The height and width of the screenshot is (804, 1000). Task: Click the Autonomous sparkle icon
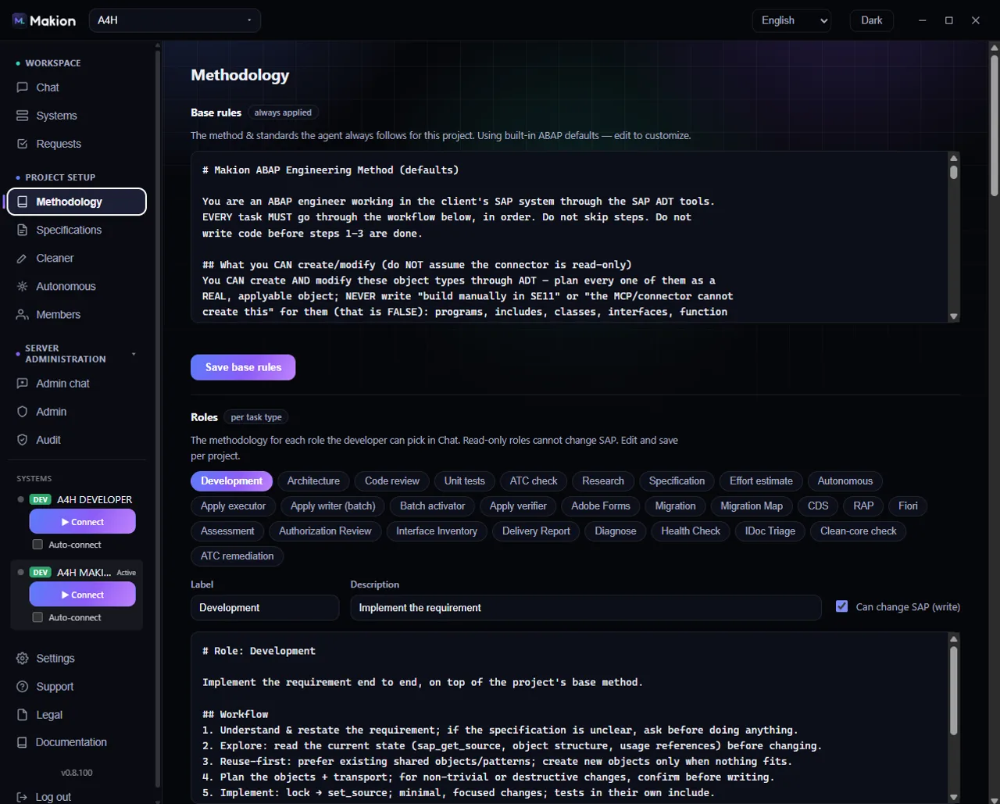click(23, 286)
